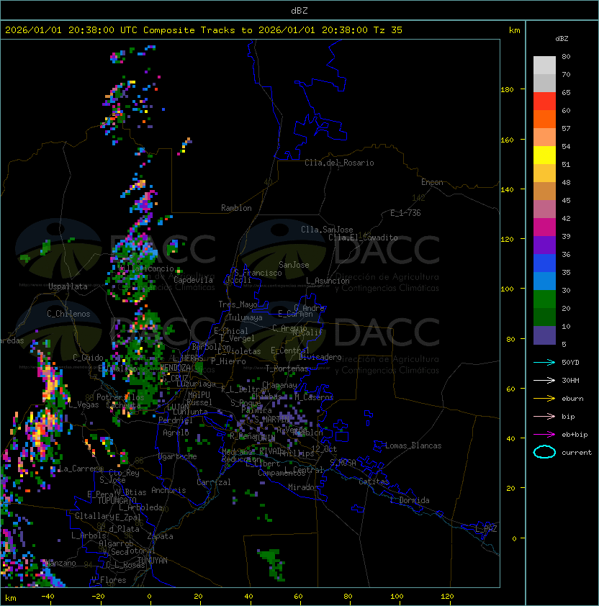The width and height of the screenshot is (599, 606).
Task: Select the blue 36–35 dBZ swatch
Action: pyautogui.click(x=544, y=263)
